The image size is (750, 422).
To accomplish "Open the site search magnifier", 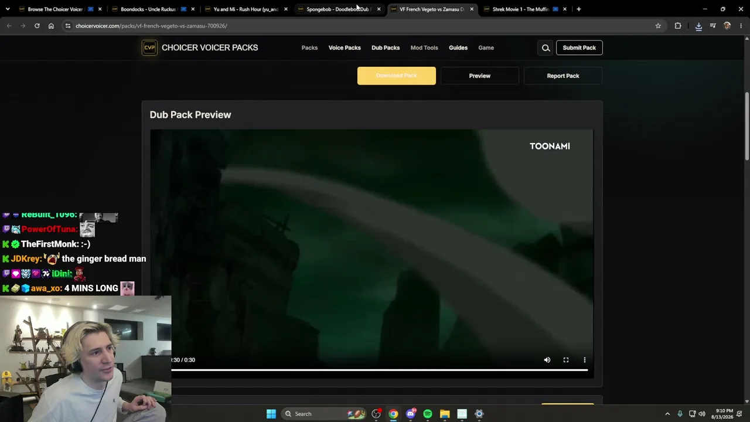I will click(x=546, y=48).
